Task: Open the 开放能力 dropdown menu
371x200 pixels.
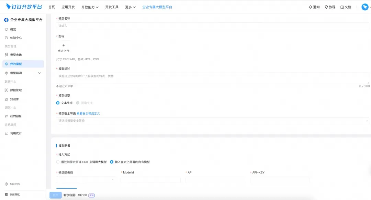Action: [90, 7]
